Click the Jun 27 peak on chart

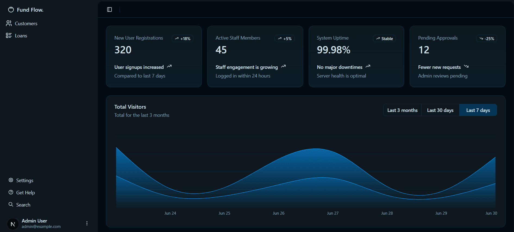[316, 149]
